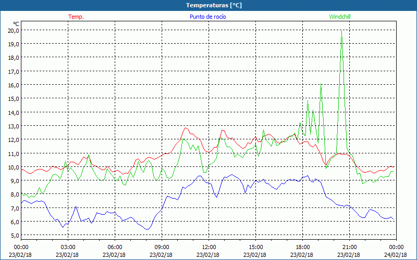Click the 'Temperaturas [°C]' chart title
417x260 pixels.
(x=214, y=5)
